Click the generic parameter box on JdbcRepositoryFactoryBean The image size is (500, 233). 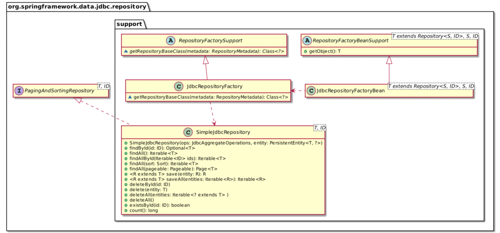tap(432, 86)
